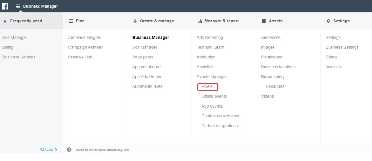
Task: Open Pixels under Events Manager
Action: 207,86
